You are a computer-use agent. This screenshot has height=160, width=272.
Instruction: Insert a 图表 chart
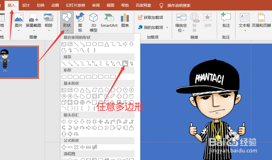coord(125,20)
